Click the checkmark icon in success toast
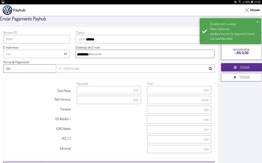The image size is (262, 163). point(204,31)
